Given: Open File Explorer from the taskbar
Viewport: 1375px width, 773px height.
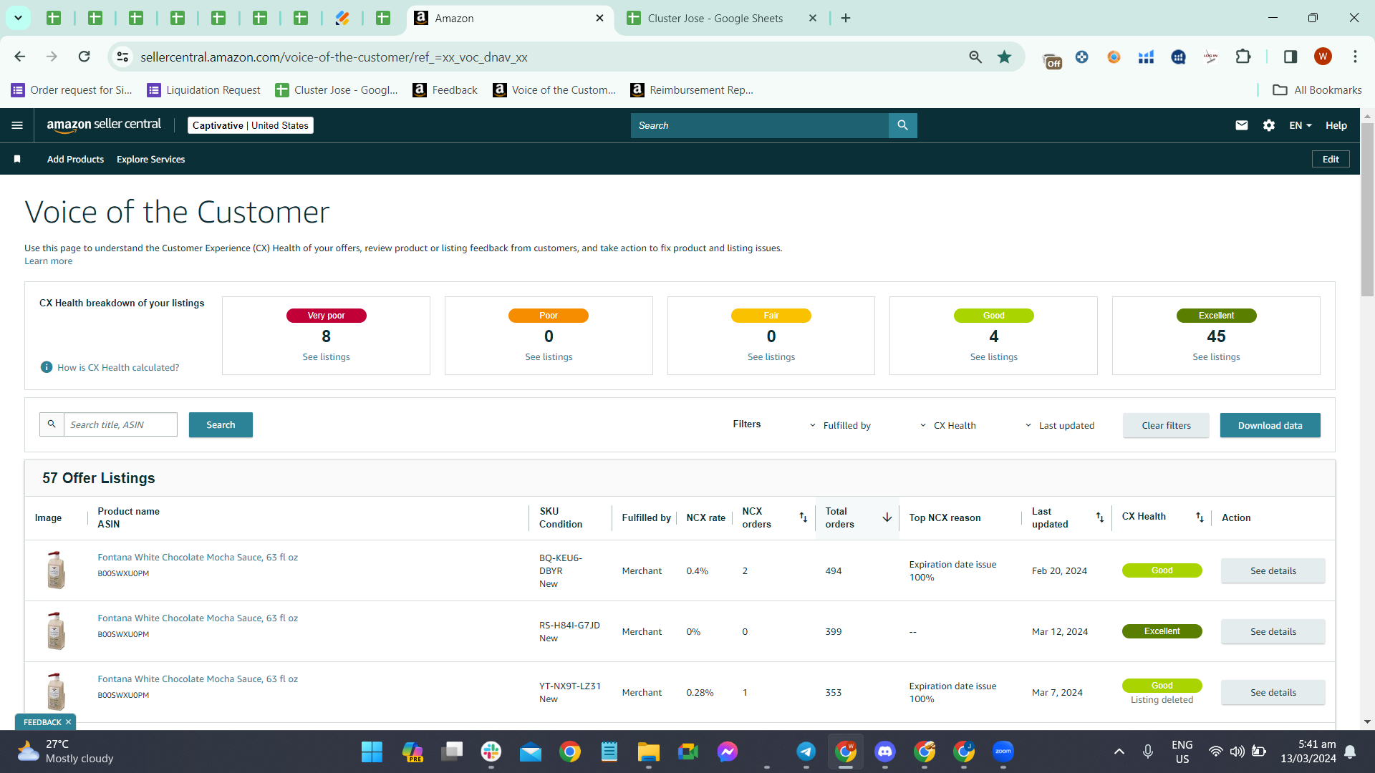Looking at the screenshot, I should 649,752.
